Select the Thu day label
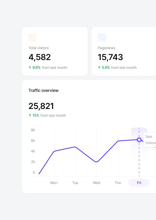 (118, 183)
